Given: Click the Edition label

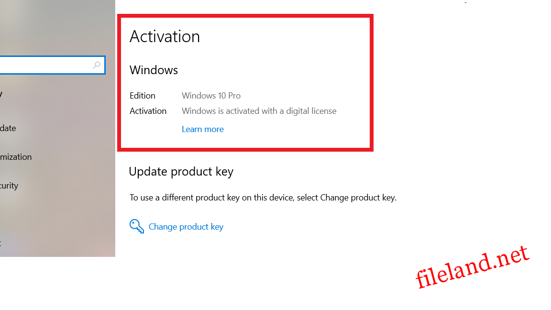Looking at the screenshot, I should [142, 96].
